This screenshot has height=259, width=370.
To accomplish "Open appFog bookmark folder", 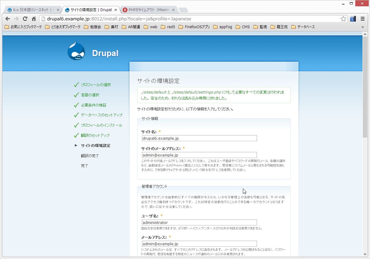I will pyautogui.click(x=222, y=27).
